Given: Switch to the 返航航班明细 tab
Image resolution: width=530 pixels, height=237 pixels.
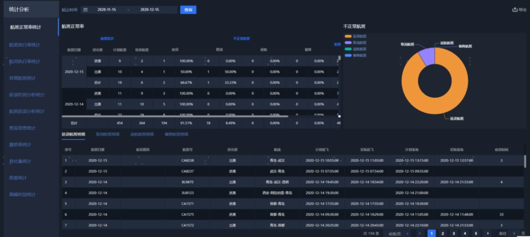Looking at the screenshot, I should [x=142, y=134].
